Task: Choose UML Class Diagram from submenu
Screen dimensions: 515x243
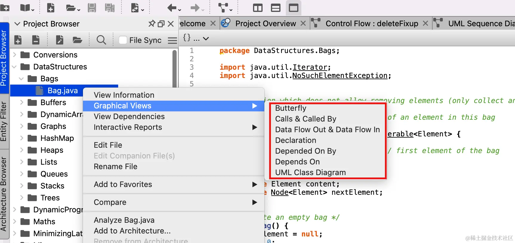Action: (x=310, y=172)
